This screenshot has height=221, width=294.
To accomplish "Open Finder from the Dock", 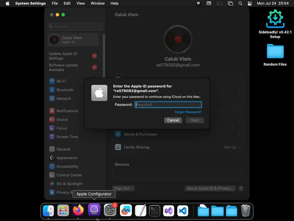I will pyautogui.click(x=48, y=210).
